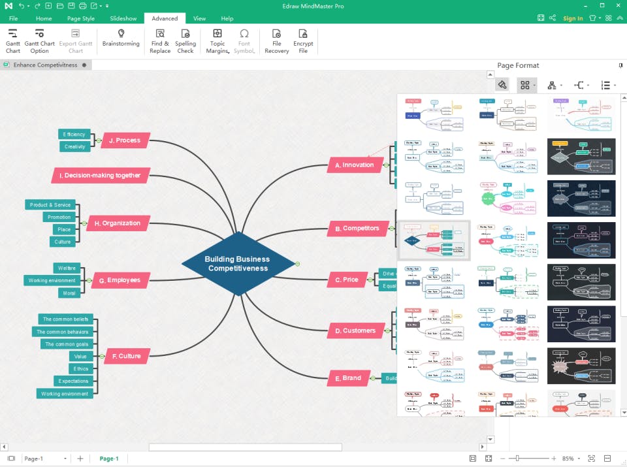Open the Slideshow ribbon tab

(x=123, y=18)
